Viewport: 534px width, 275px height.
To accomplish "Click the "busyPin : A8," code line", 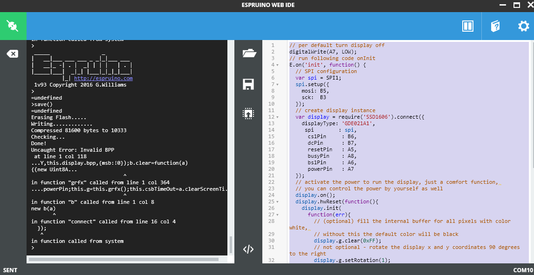I will point(332,156).
